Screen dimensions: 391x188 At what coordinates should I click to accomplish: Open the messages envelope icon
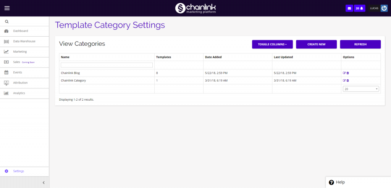point(349,8)
